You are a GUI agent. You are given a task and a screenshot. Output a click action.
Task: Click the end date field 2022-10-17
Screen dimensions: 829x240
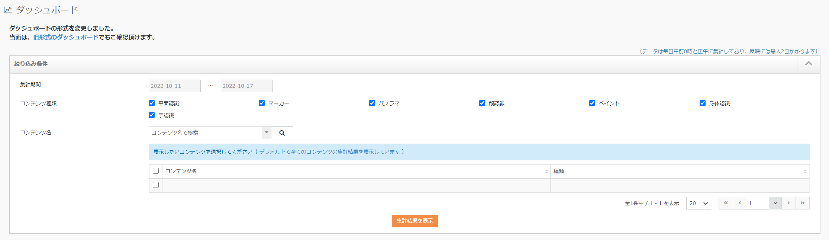click(247, 86)
